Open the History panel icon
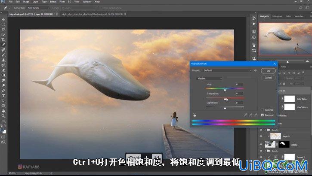 (254, 18)
